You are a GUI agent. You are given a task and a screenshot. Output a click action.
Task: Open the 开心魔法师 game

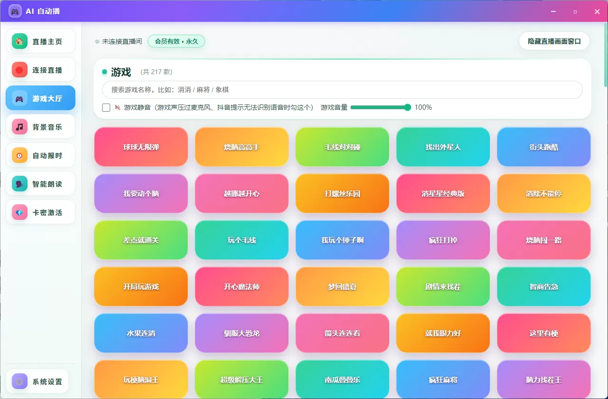(242, 286)
